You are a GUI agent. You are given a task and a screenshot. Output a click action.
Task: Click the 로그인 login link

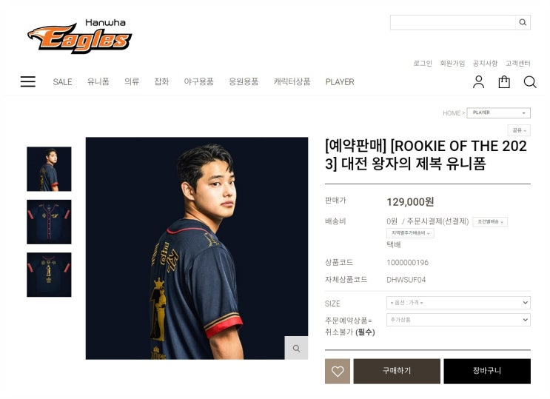423,63
